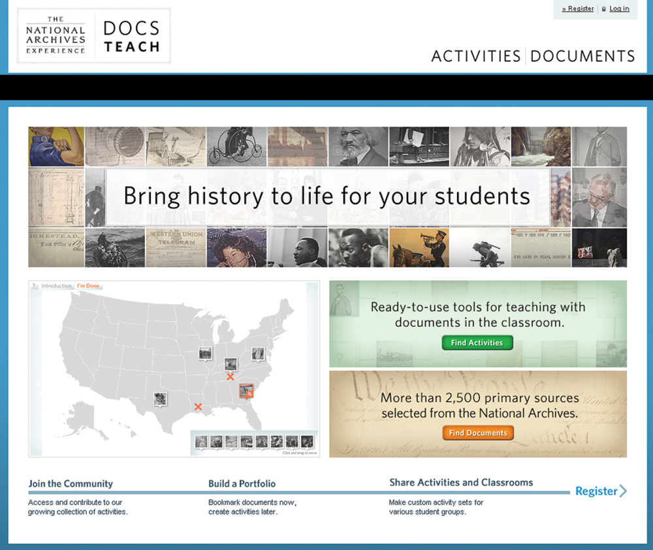Select the I'm Done tab
This screenshot has width=653, height=550.
click(x=88, y=286)
